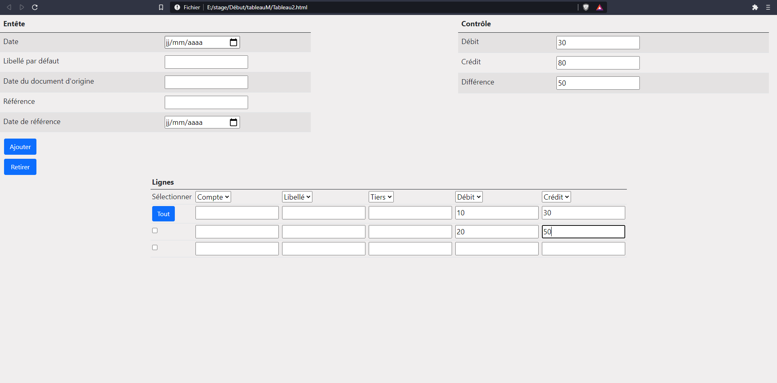Open the Tiers dropdown

381,197
